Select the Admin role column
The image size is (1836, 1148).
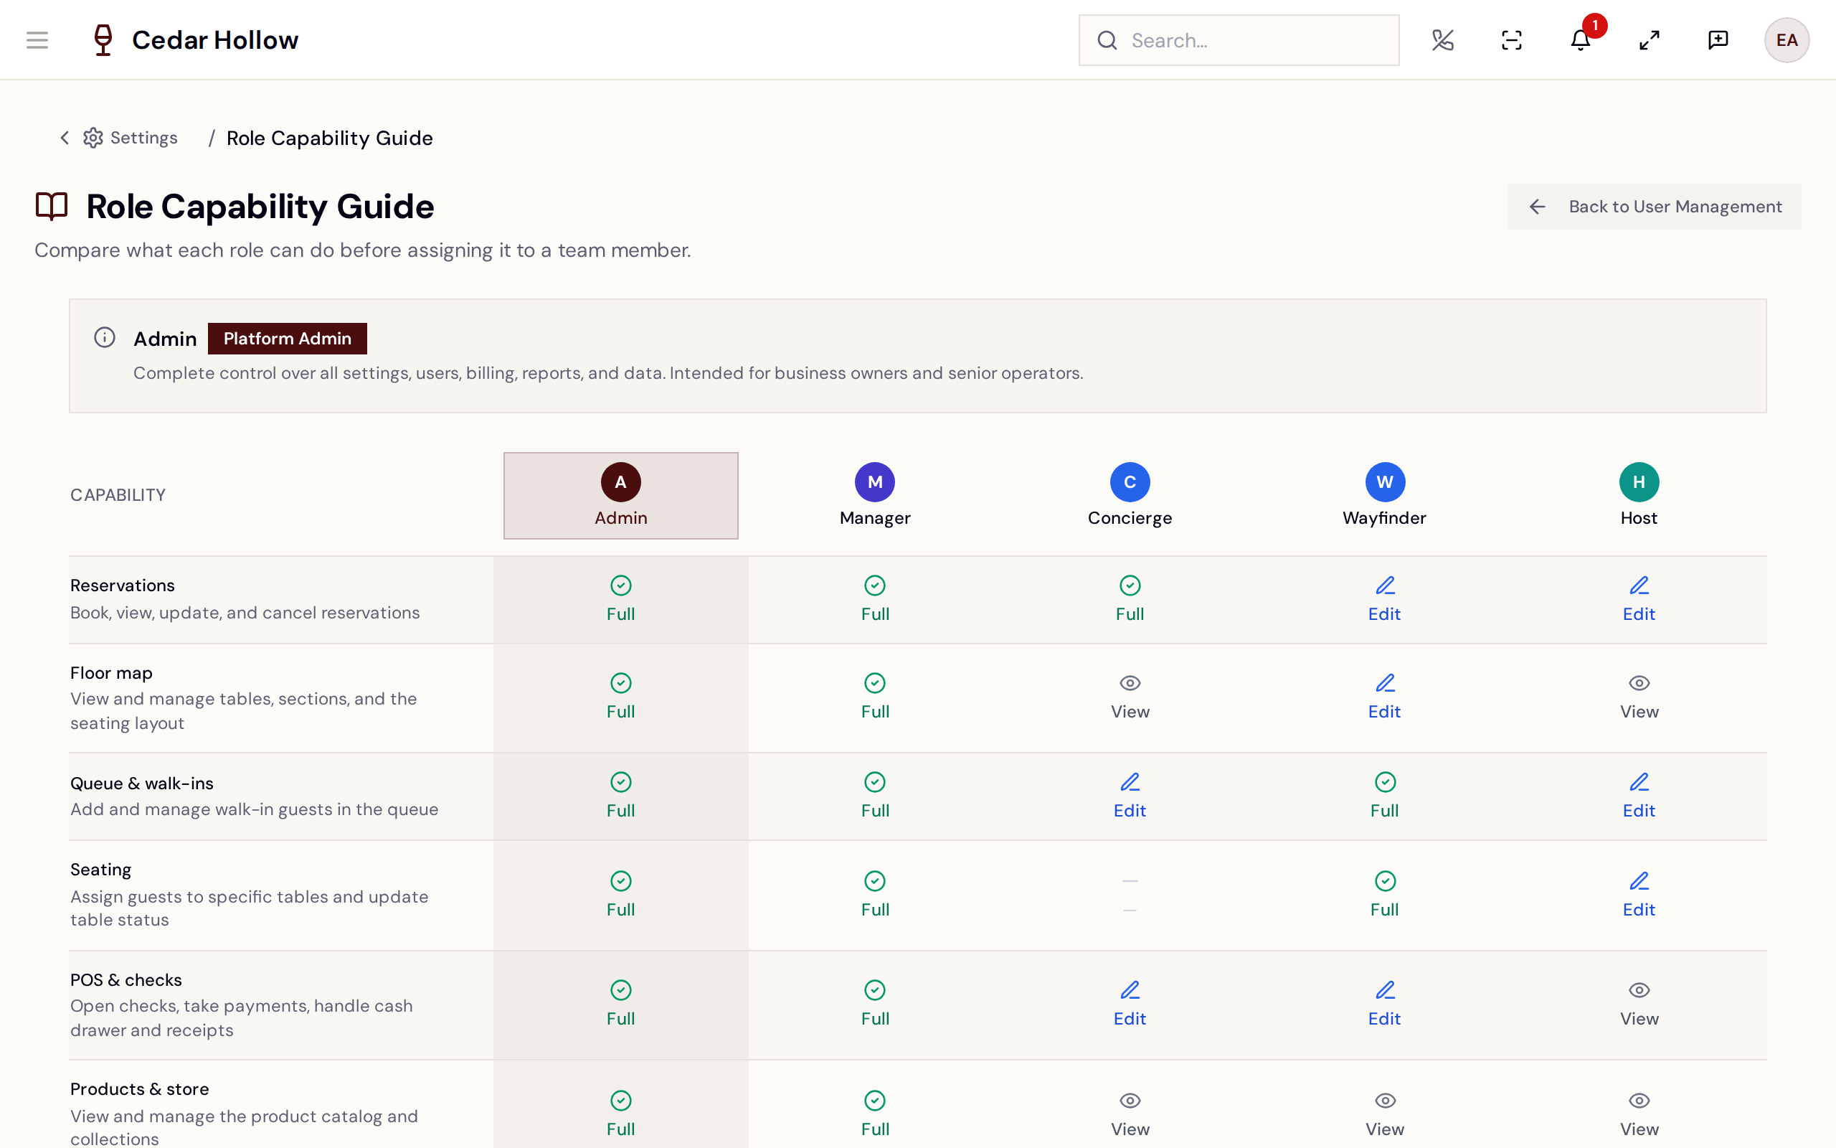(620, 496)
